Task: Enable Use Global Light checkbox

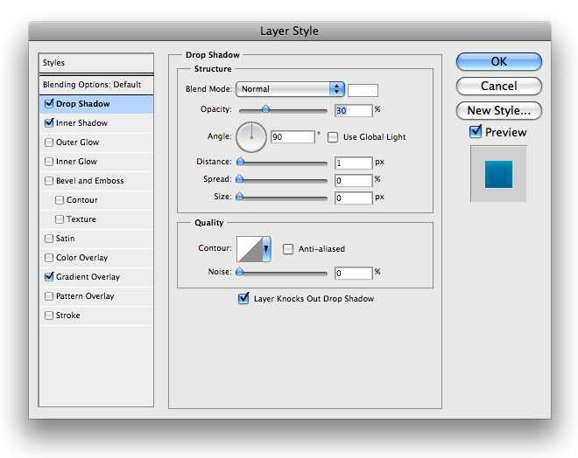Action: point(333,137)
